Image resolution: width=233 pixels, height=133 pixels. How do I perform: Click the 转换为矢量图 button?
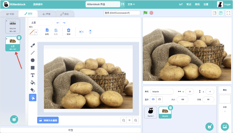click(x=48, y=120)
